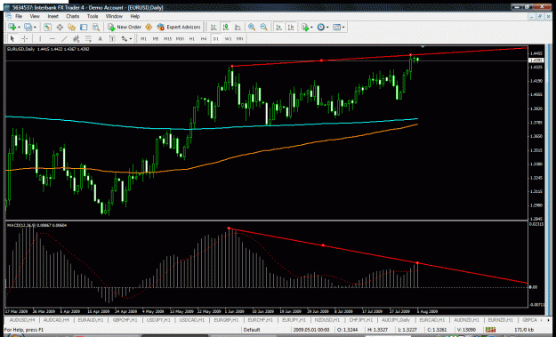
Task: Open the Help menu
Action: (134, 16)
